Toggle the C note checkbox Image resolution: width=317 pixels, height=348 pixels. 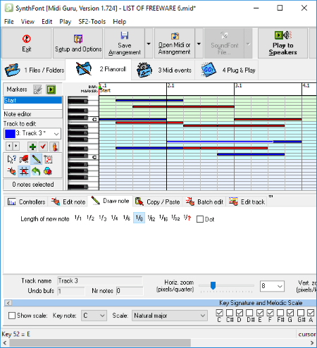[x=219, y=313]
